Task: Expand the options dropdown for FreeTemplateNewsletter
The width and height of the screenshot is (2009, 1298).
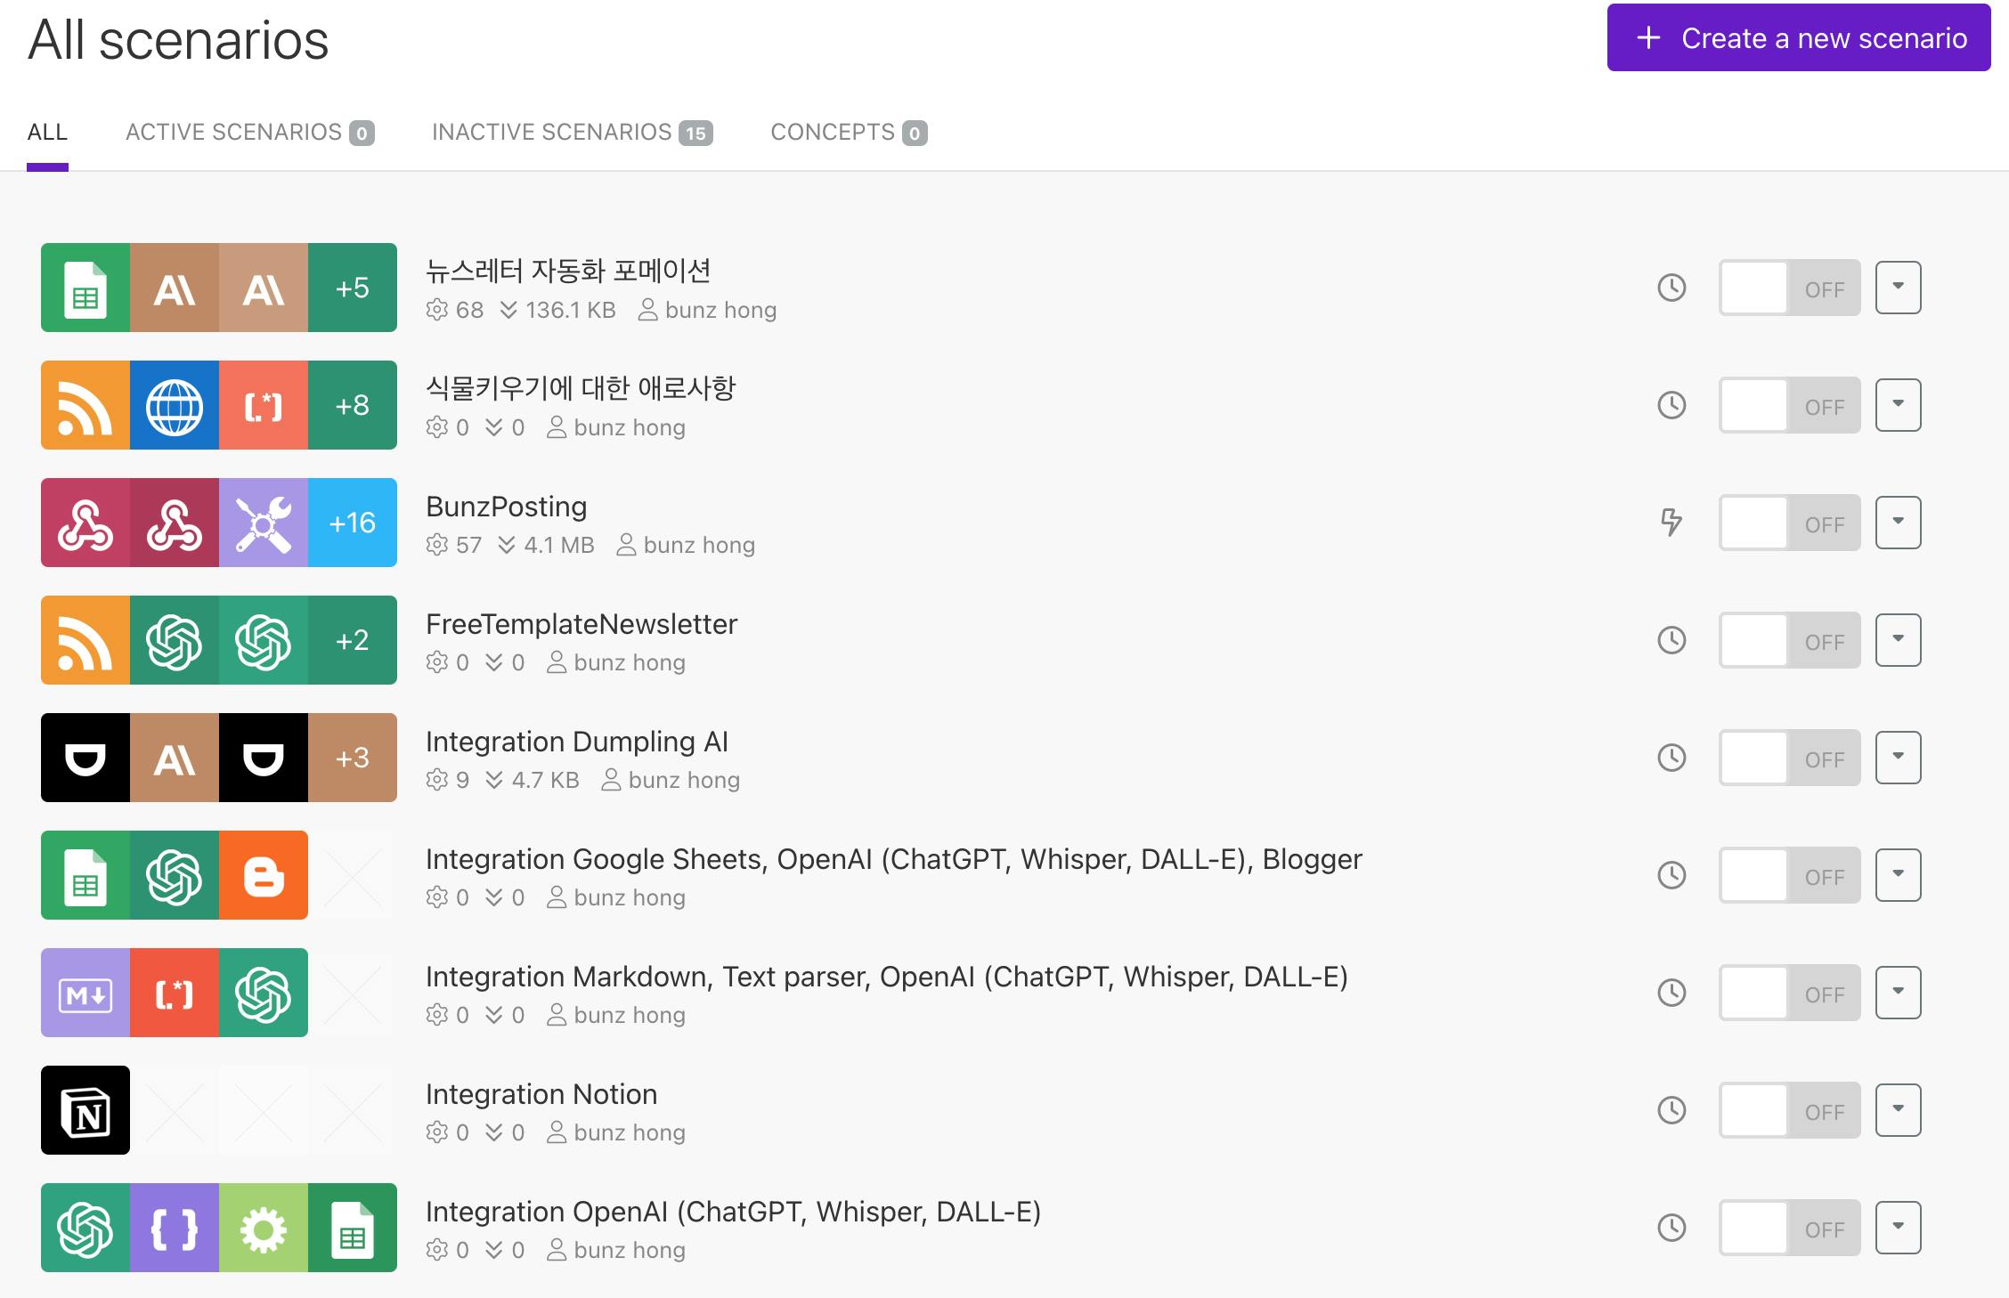Action: point(1898,640)
